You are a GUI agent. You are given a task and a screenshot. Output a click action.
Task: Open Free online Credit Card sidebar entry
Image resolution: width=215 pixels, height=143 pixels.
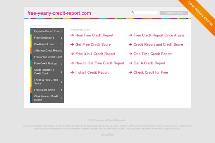pyautogui.click(x=47, y=57)
